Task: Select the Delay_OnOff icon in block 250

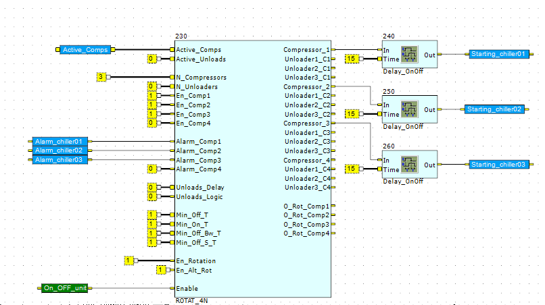Action: pyautogui.click(x=409, y=109)
